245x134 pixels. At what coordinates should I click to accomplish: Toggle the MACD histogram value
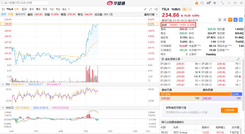coord(60,108)
